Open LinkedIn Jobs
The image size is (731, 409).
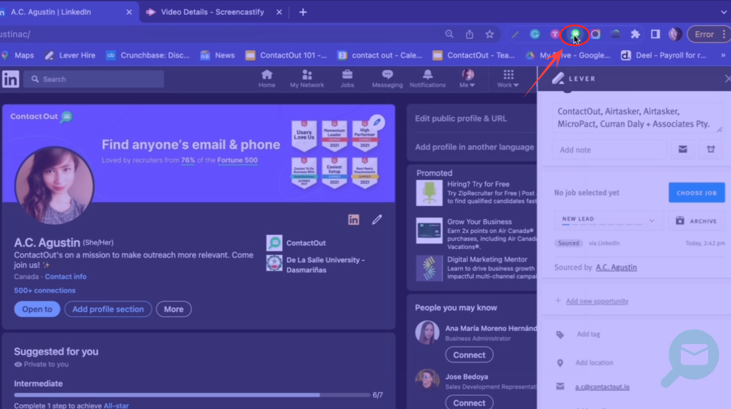tap(347, 79)
